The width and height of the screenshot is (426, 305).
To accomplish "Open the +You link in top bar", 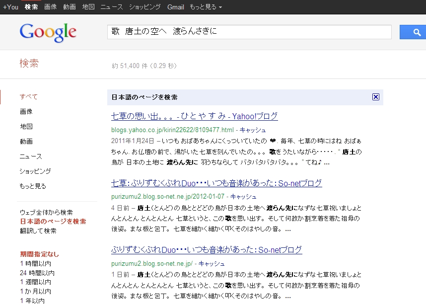I will 10,7.
